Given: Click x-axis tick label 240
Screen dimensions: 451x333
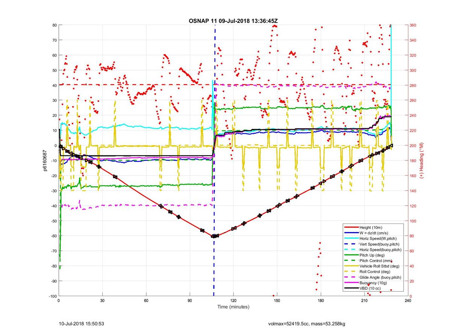Looking at the screenshot, I should pyautogui.click(x=408, y=301).
